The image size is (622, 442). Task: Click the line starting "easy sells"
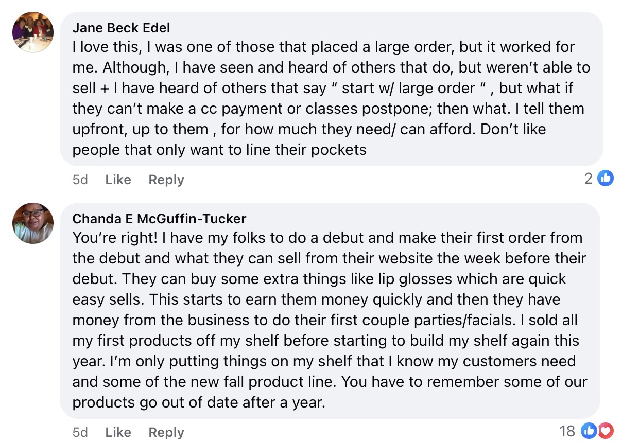point(316,299)
